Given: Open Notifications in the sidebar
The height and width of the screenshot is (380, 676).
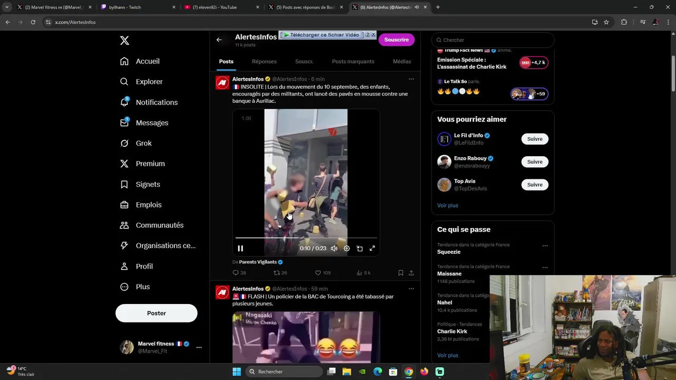Looking at the screenshot, I should (x=149, y=102).
